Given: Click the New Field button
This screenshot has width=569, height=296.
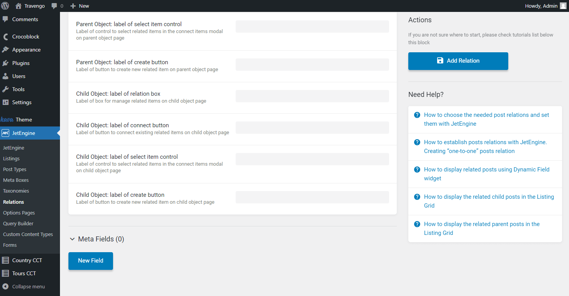Looking at the screenshot, I should click(x=91, y=261).
